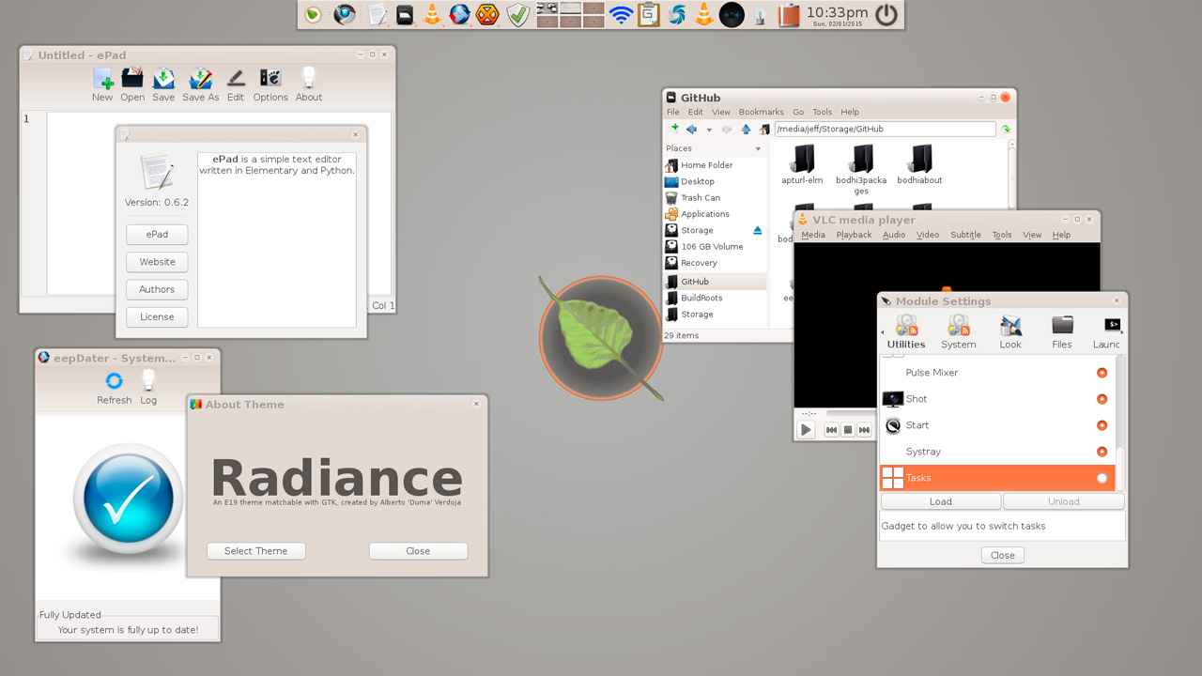Open the Options icon in ePad toolbar
The height and width of the screenshot is (676, 1202).
point(270,79)
